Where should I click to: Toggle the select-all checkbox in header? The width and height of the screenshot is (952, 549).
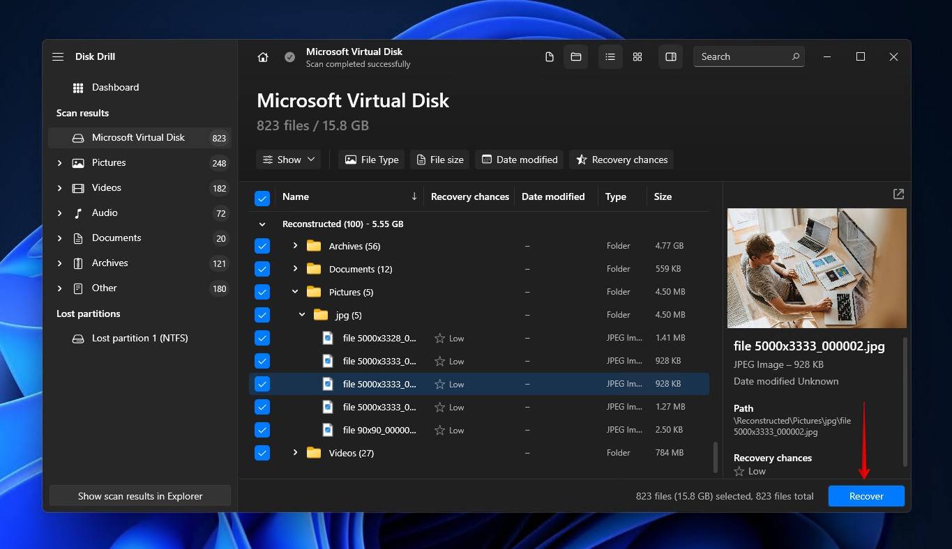[262, 199]
